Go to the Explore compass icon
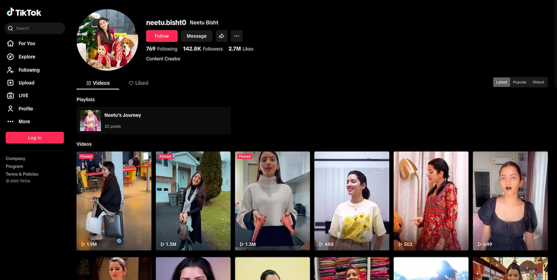The height and width of the screenshot is (280, 557). 11,57
